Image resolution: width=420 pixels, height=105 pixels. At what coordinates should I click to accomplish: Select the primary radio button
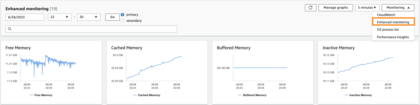(122, 15)
